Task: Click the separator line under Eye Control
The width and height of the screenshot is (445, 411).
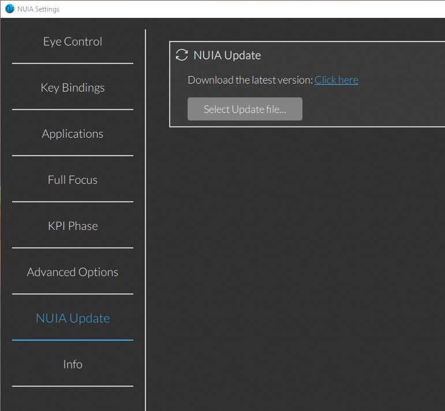Action: pos(73,63)
